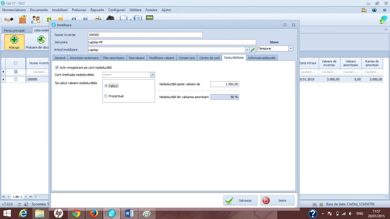This screenshot has width=390, height=219.
Task: Open the Rapoarte menu
Action: pyautogui.click(x=97, y=10)
